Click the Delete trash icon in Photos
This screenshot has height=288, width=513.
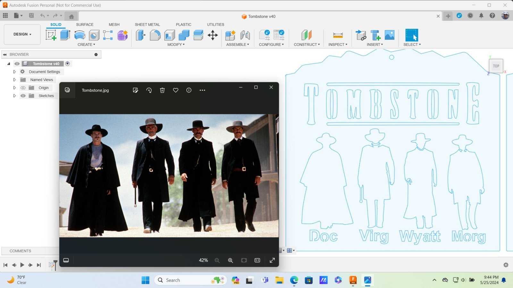tap(162, 90)
